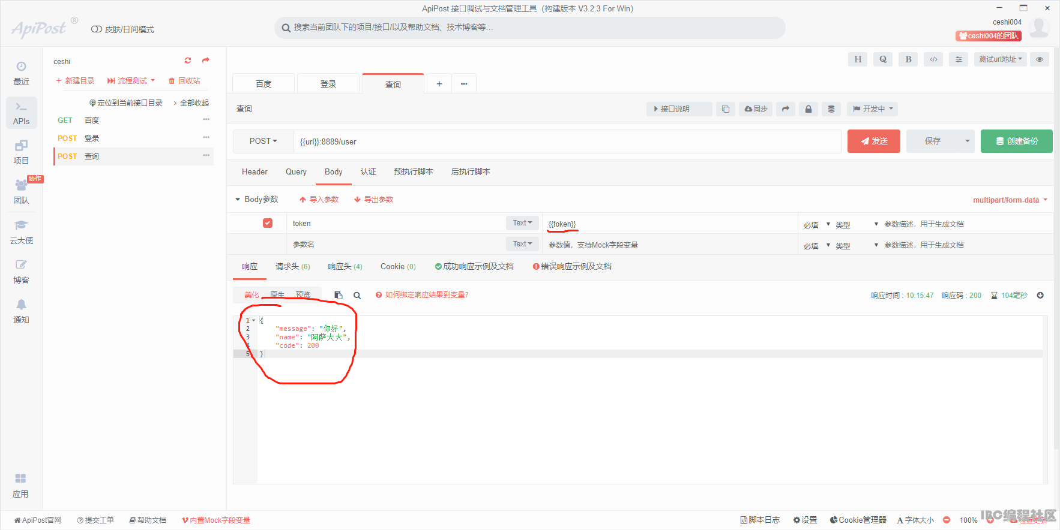Click the 创建备份 backup button
The height and width of the screenshot is (530, 1060).
(x=1017, y=141)
